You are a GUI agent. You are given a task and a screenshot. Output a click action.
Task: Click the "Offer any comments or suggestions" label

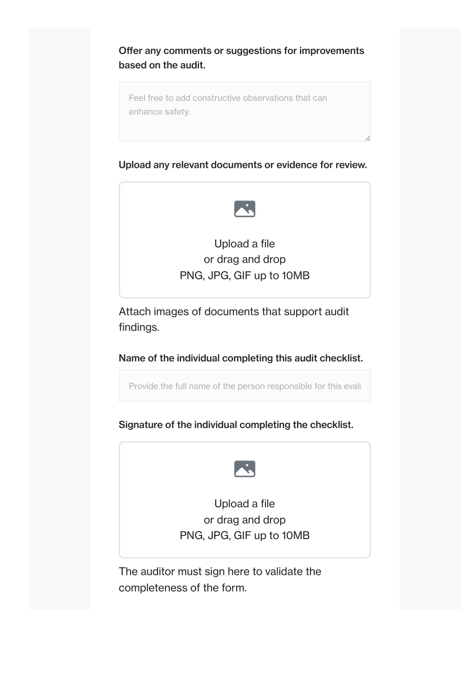tap(241, 58)
